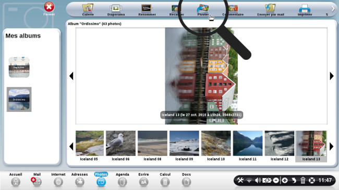Click the trash bin icon in tray
The image size is (339, 190).
(302, 180)
